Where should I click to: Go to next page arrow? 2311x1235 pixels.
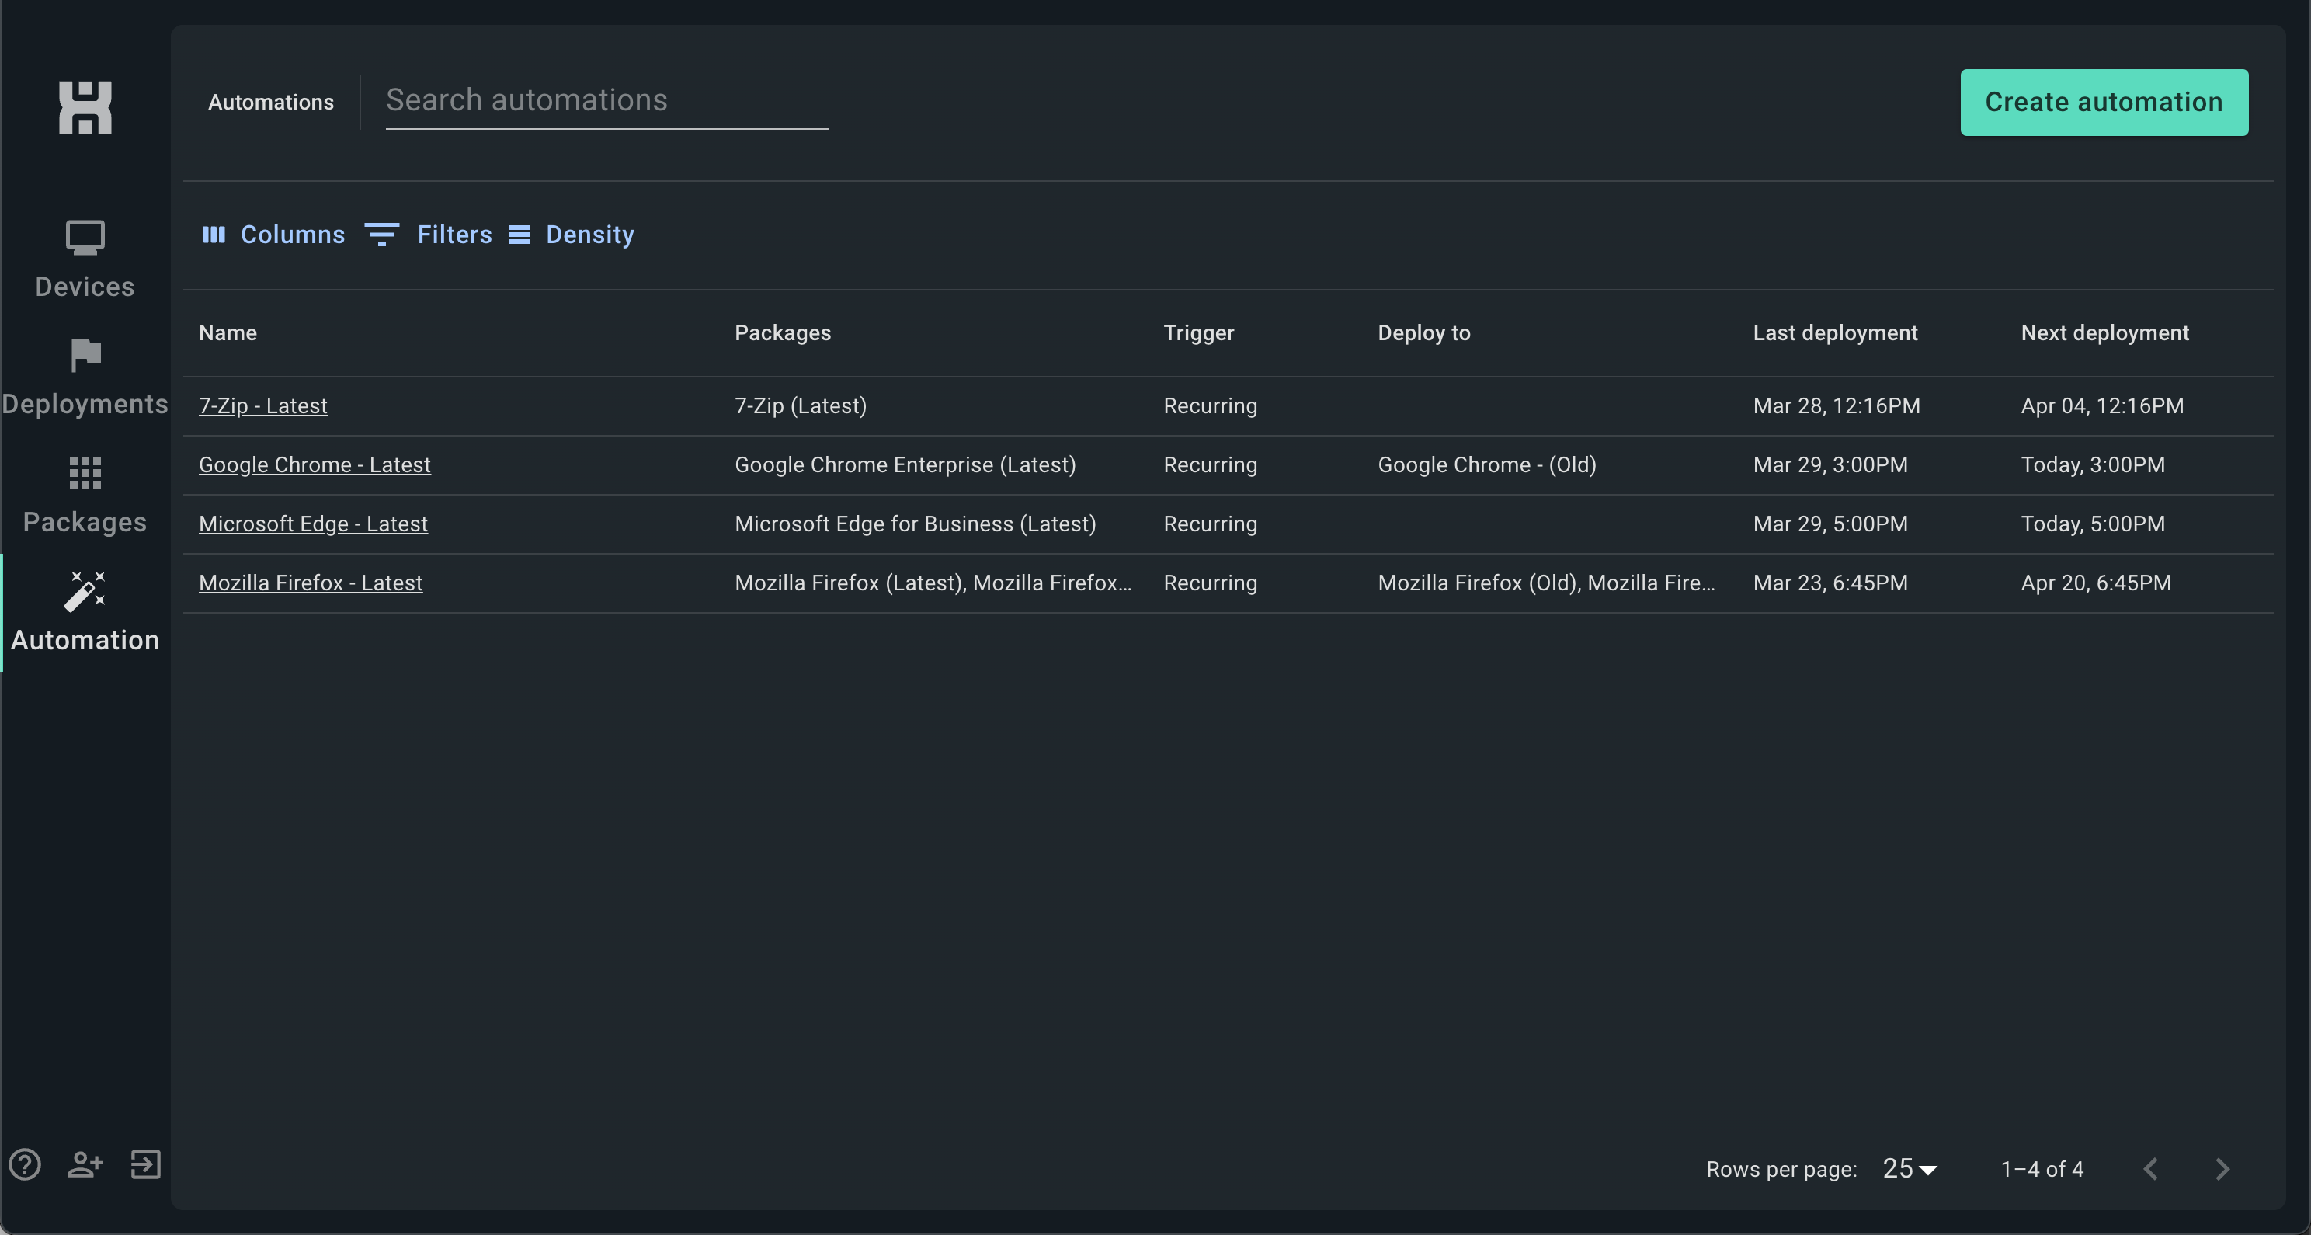pyautogui.click(x=2222, y=1168)
